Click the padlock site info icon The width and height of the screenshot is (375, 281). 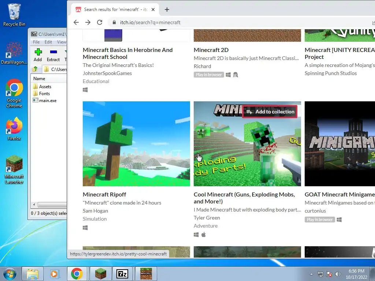coord(114,22)
